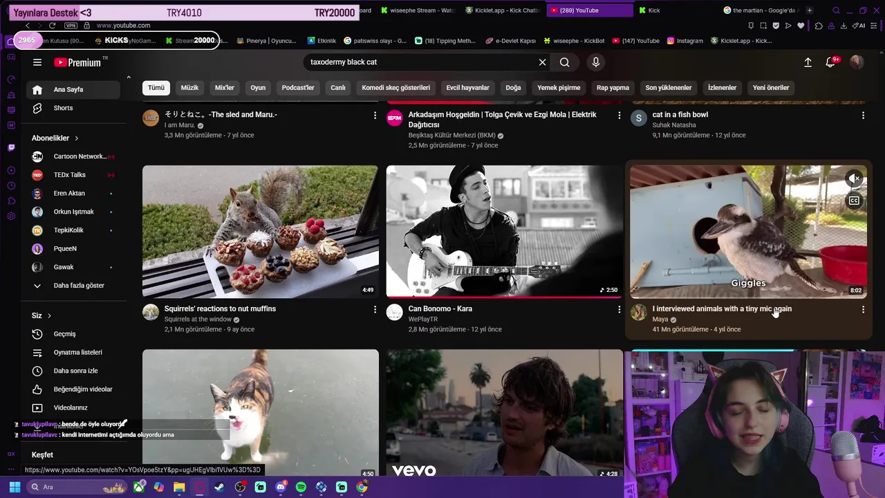
Task: Open the Cartoon Network subscription channel
Action: click(x=75, y=156)
